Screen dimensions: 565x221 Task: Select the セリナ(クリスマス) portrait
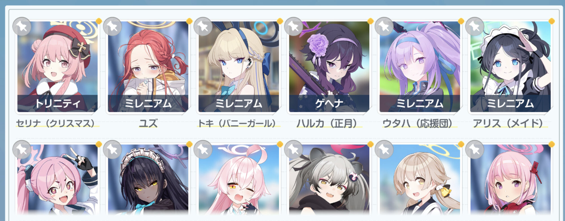tap(58, 67)
